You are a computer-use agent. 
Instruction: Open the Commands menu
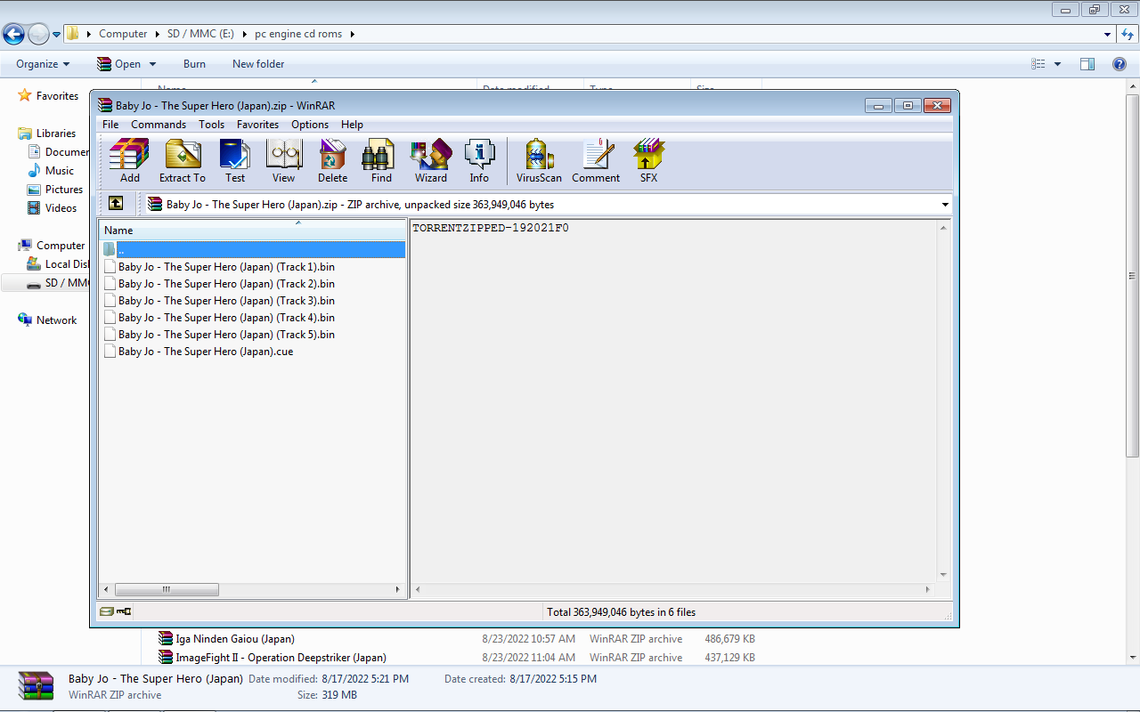tap(159, 125)
